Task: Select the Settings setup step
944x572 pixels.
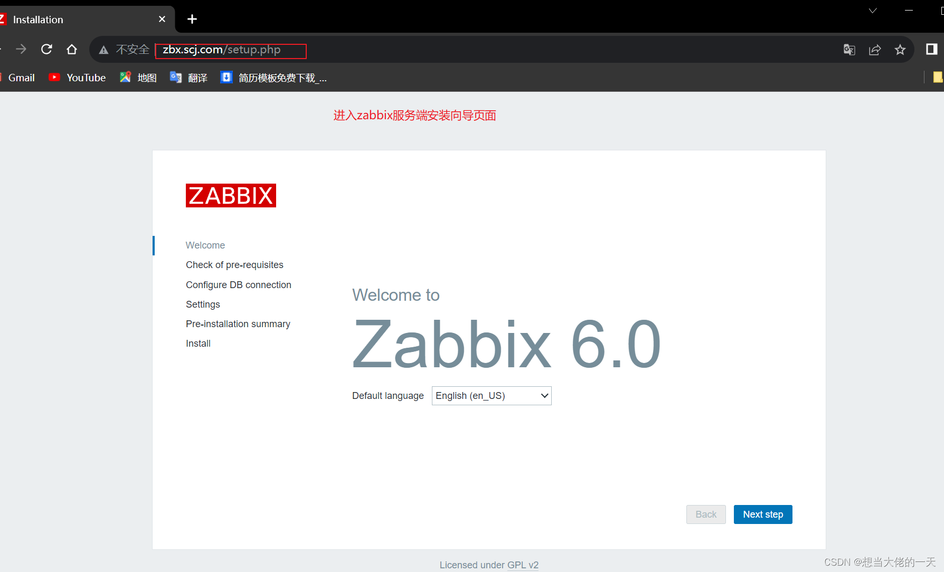Action: (203, 304)
